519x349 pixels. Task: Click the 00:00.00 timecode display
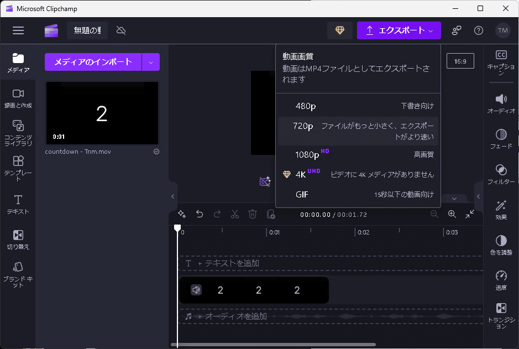[315, 215]
